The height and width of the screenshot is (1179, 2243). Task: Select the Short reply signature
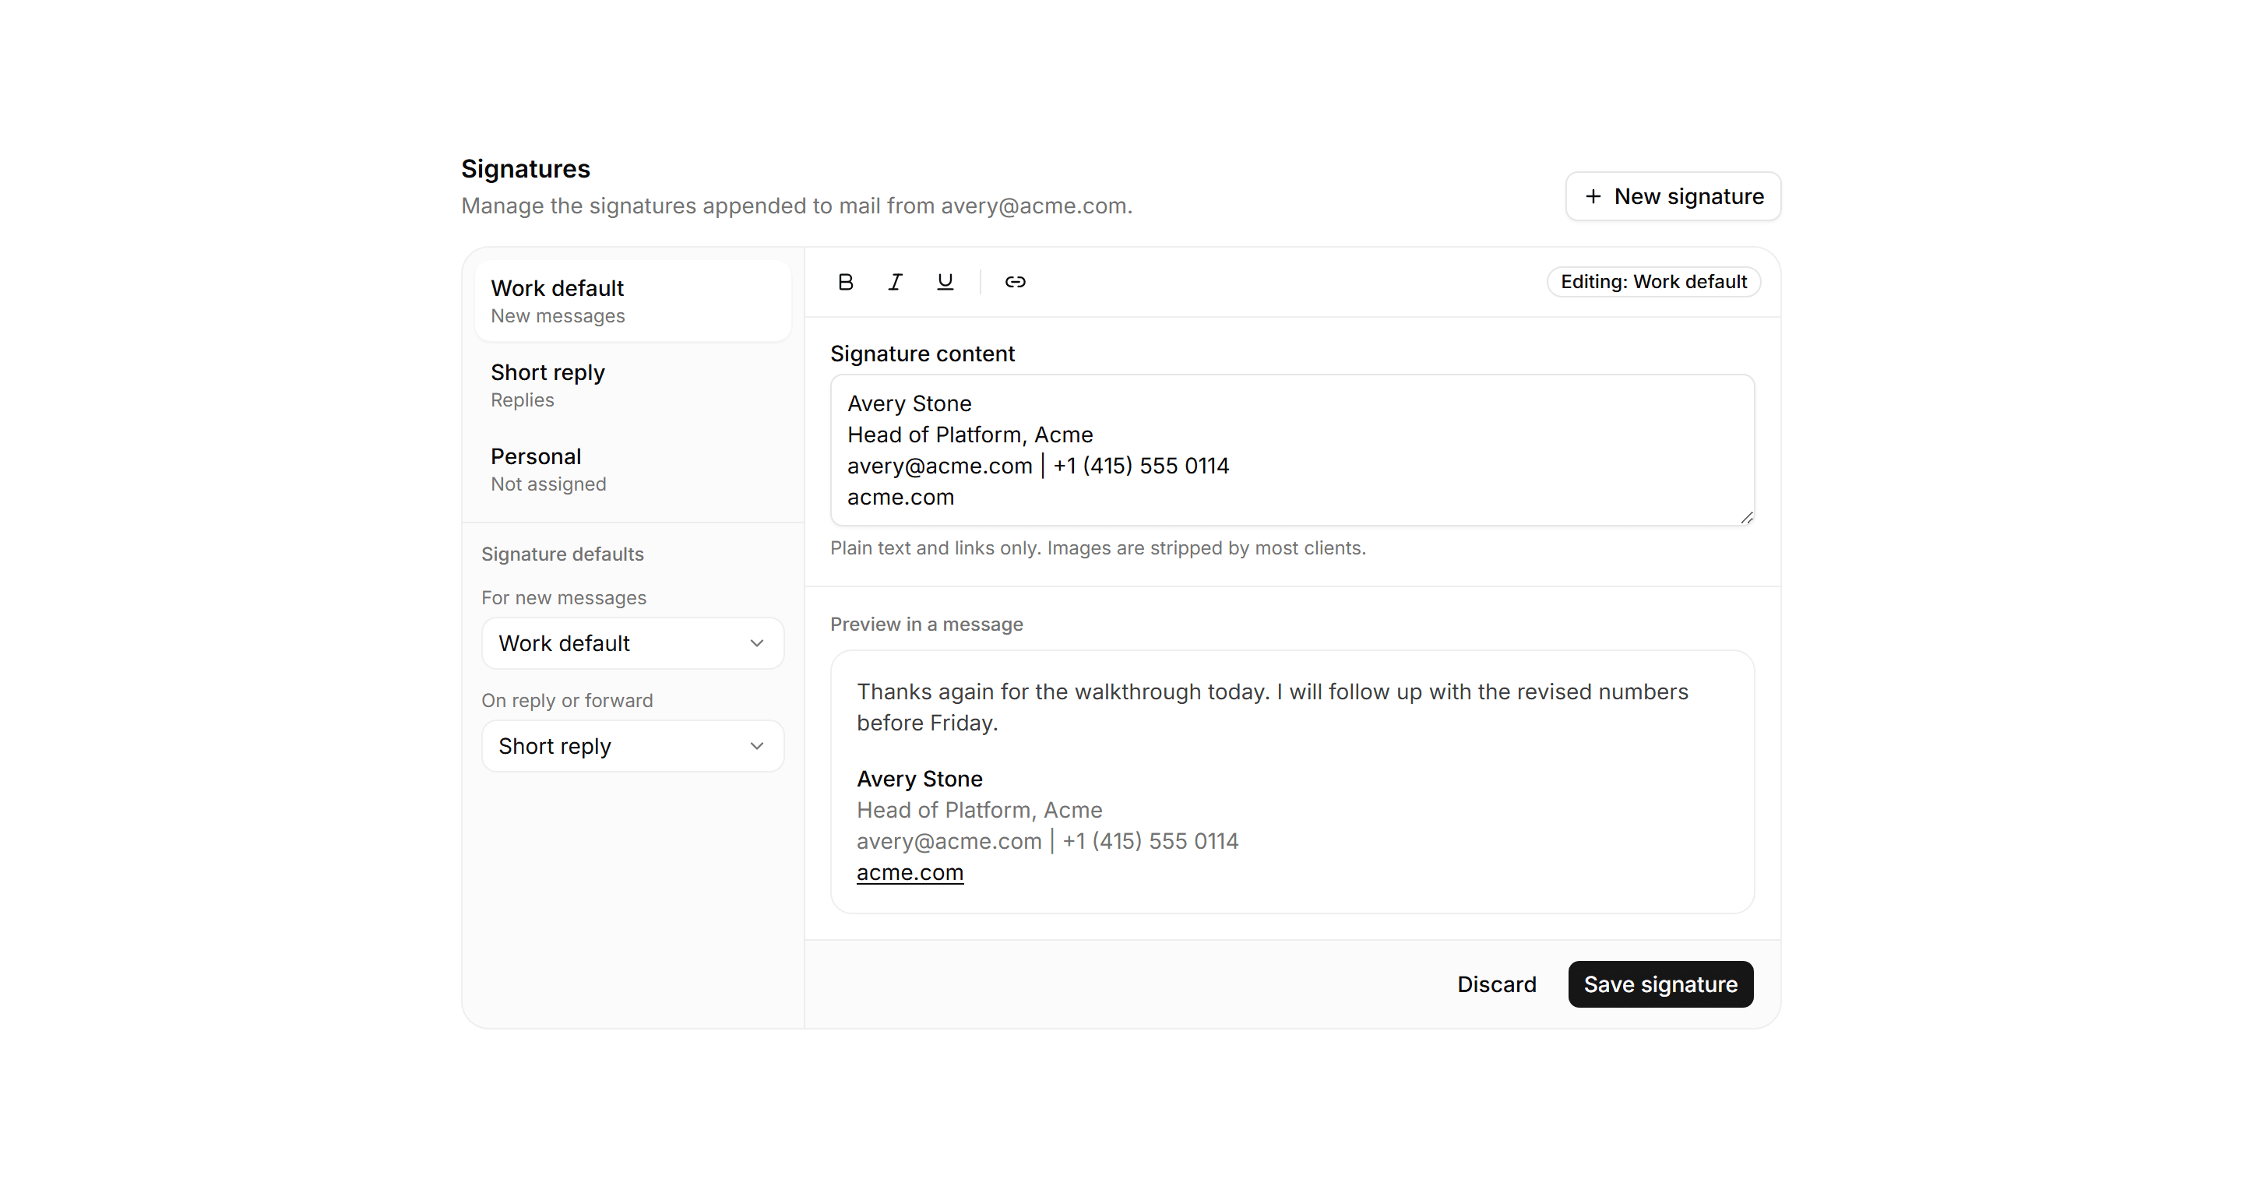[x=633, y=385]
